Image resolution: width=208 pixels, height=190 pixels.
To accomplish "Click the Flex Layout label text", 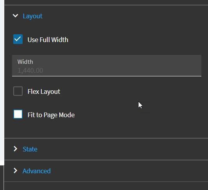I will click(44, 91).
